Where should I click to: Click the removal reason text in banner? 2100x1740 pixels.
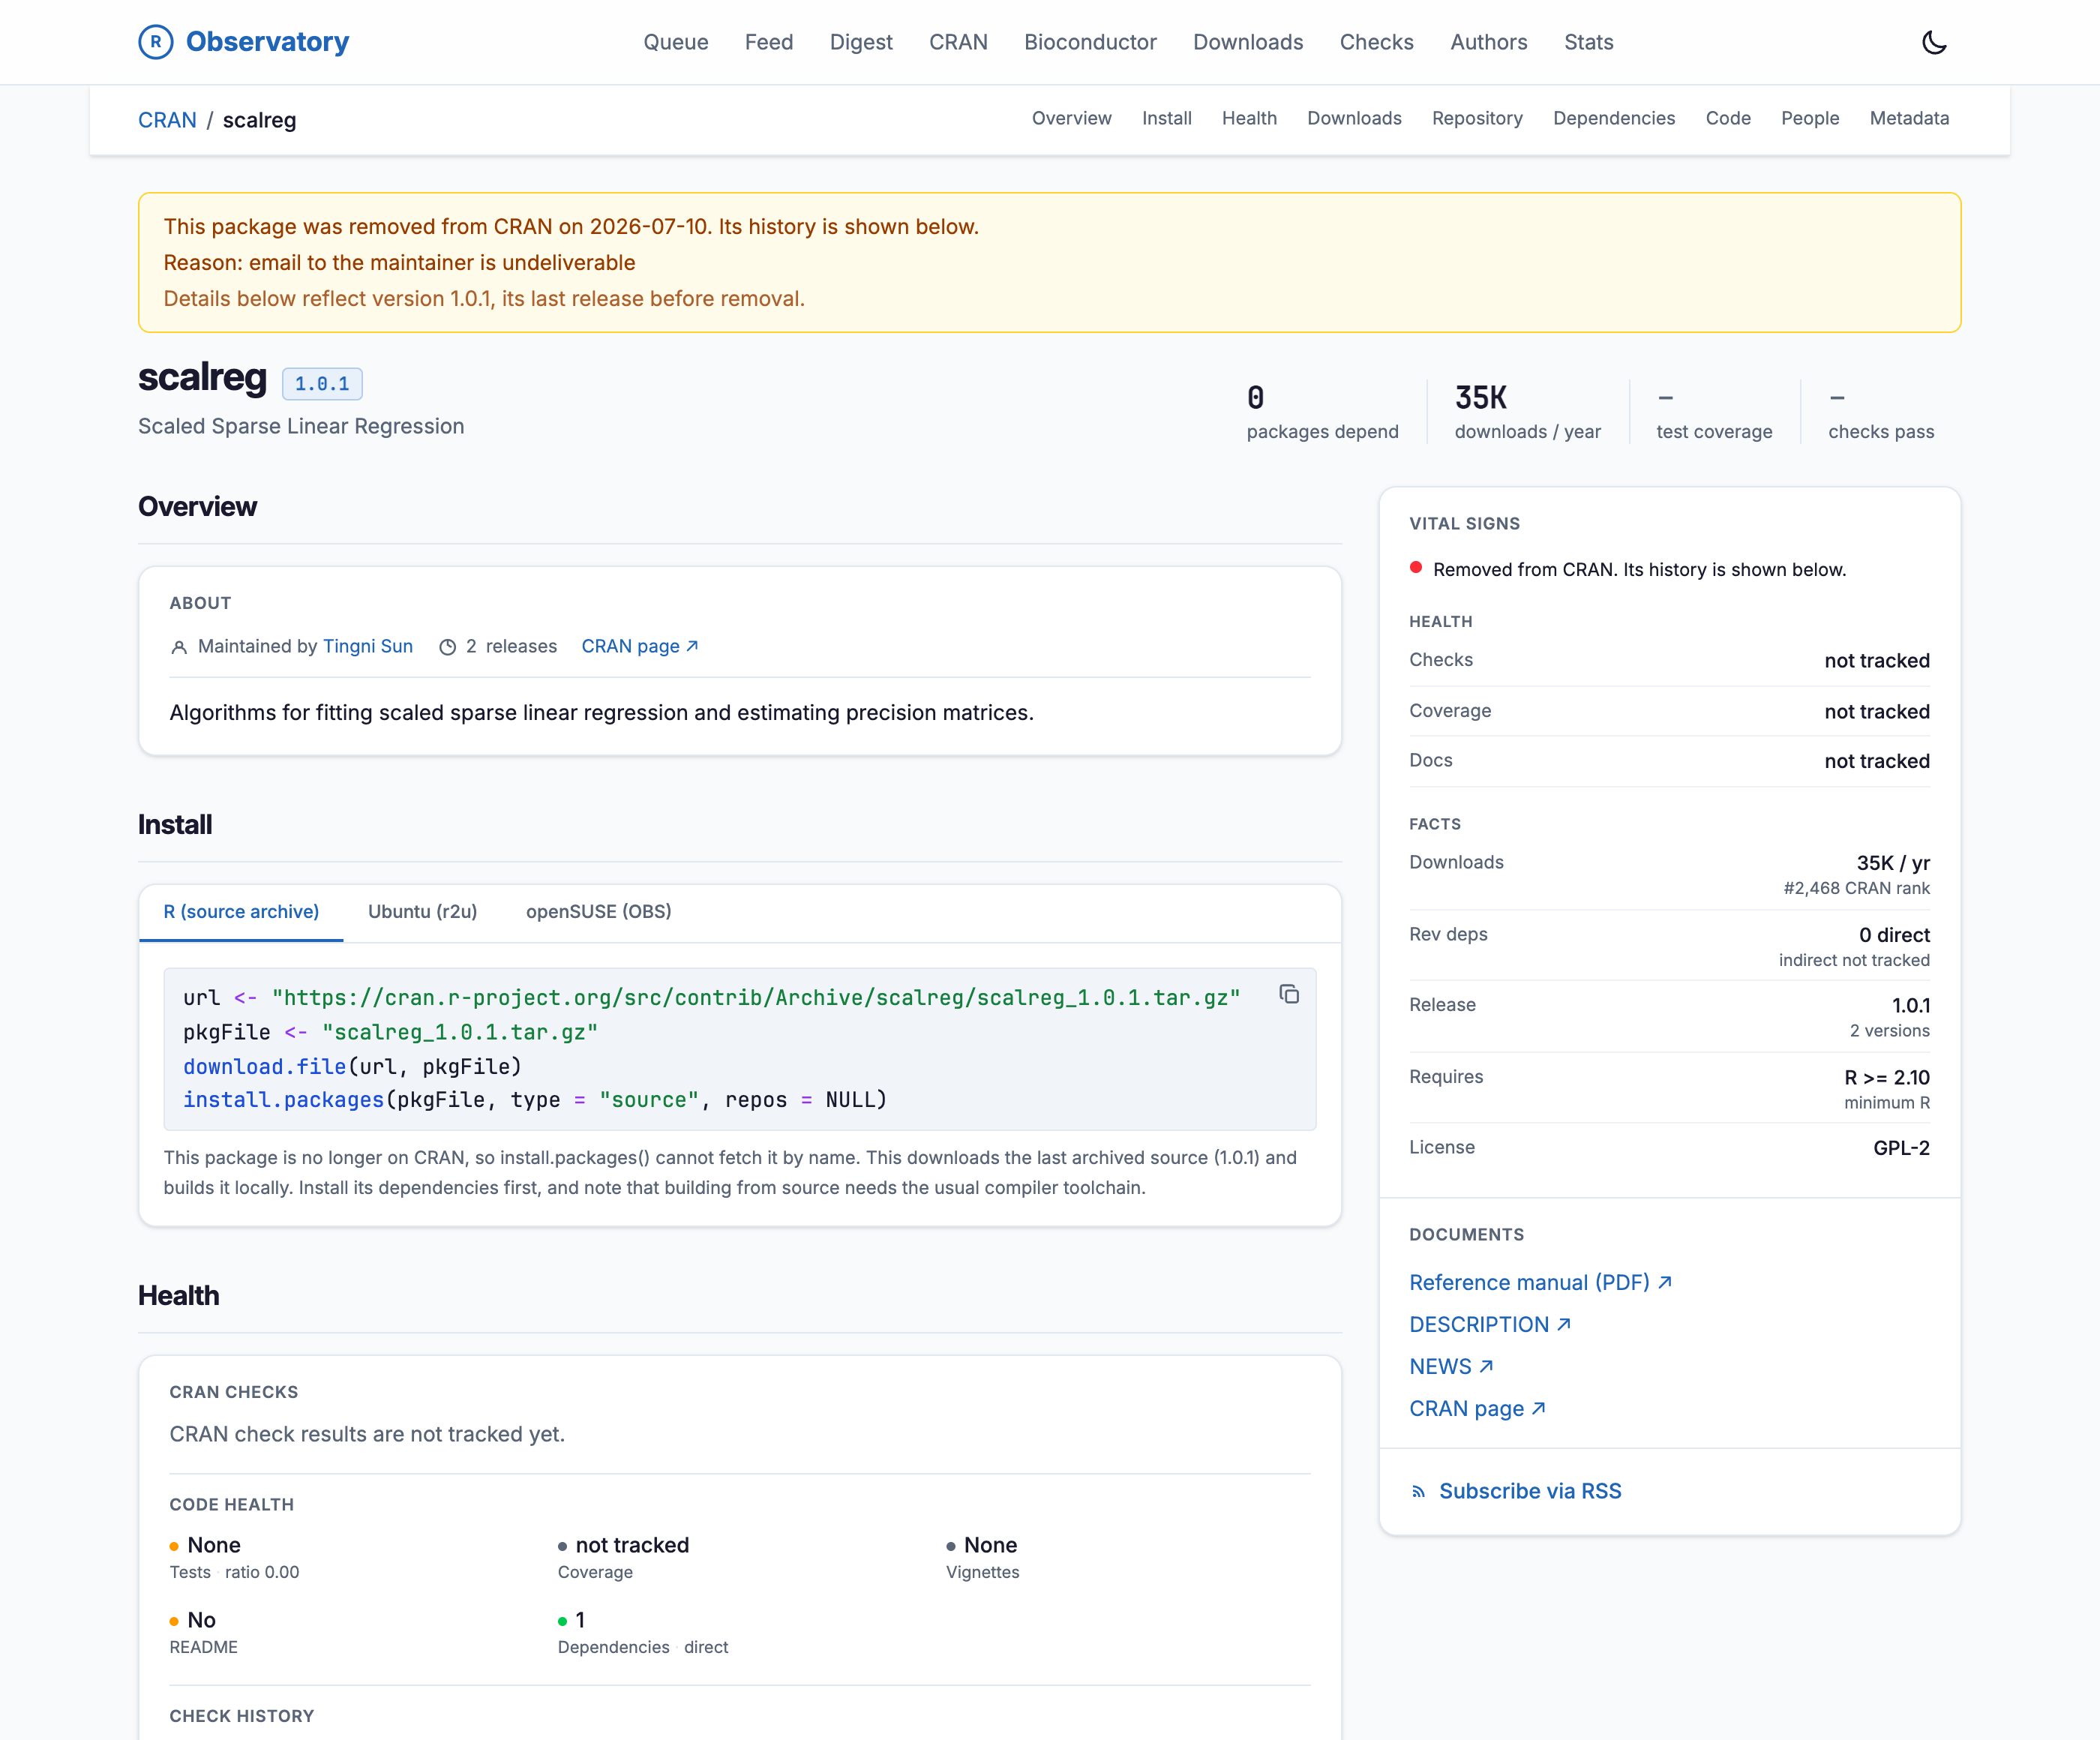point(399,263)
